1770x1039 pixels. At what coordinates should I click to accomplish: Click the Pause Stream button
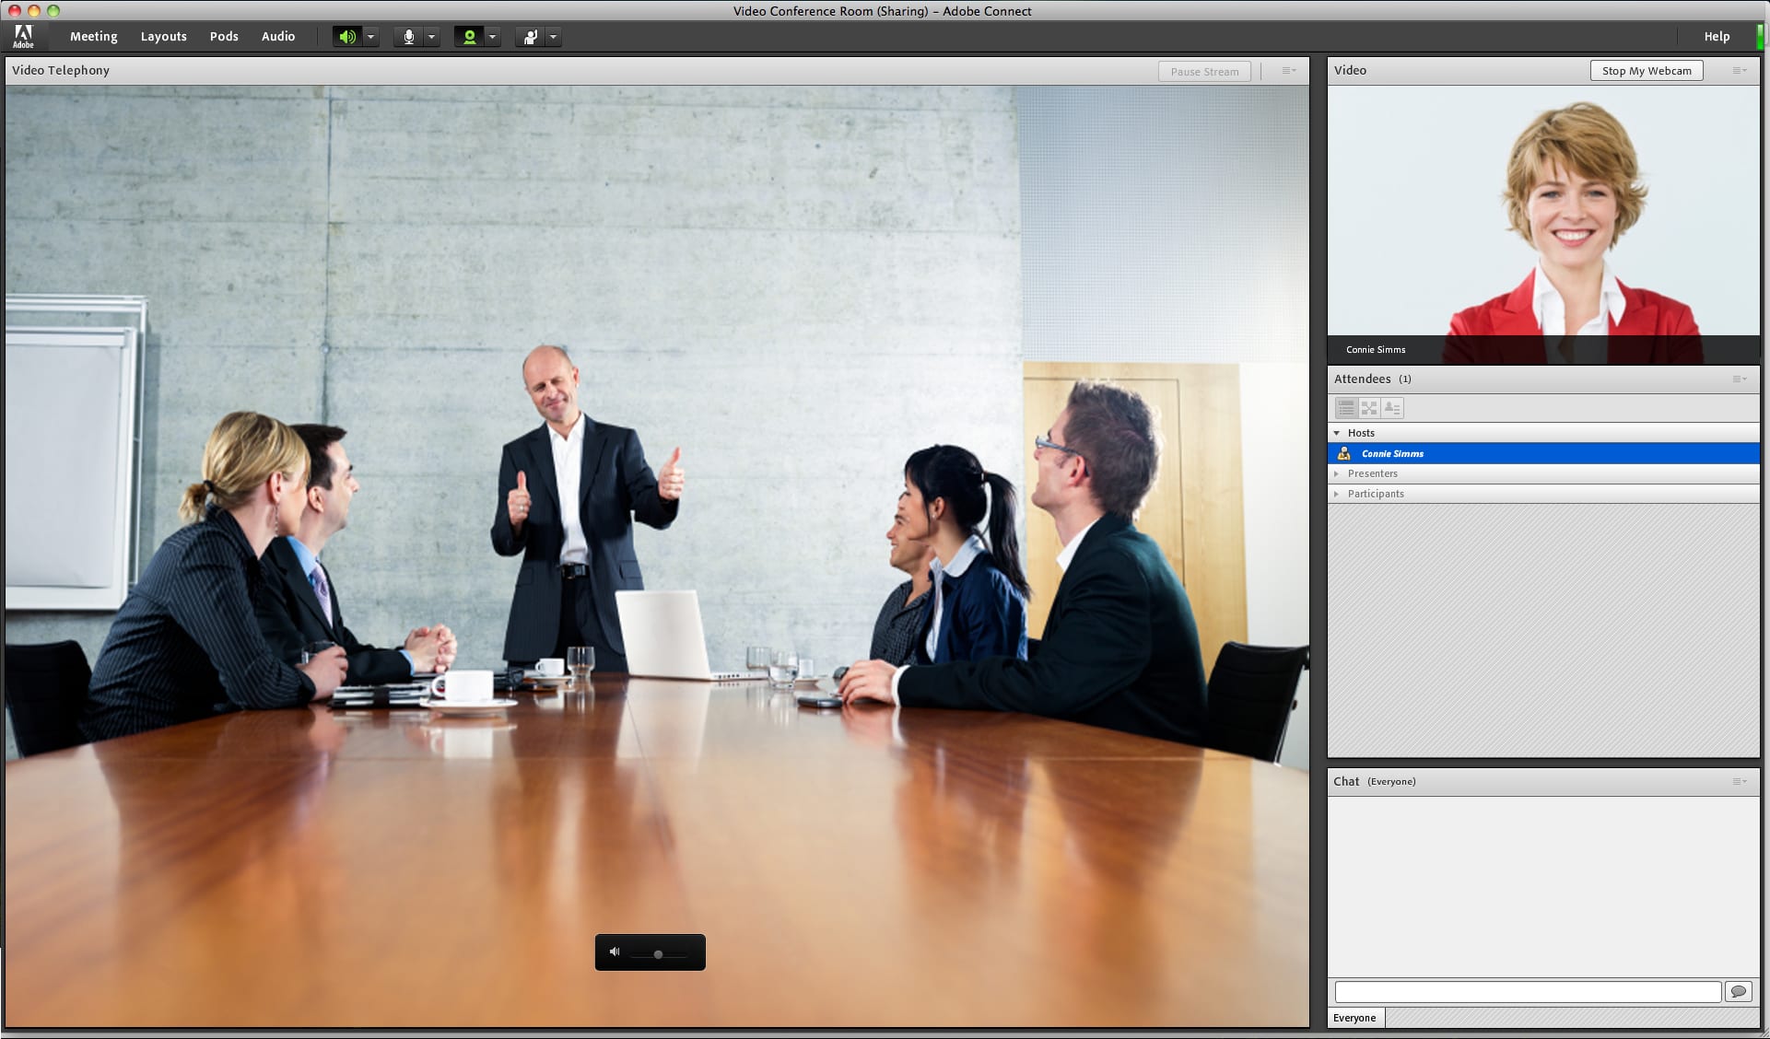[1203, 71]
